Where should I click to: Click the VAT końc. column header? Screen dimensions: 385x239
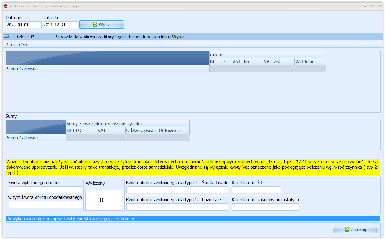pos(310,62)
